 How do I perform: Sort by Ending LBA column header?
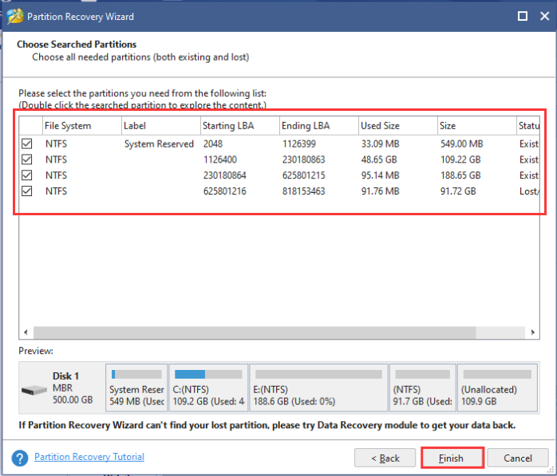click(319, 126)
